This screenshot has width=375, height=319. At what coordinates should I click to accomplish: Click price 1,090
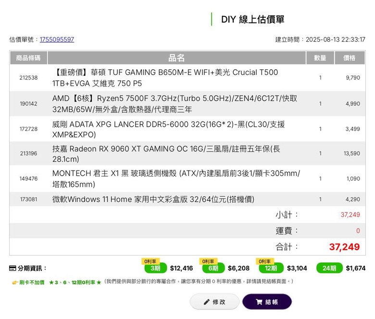click(x=353, y=179)
